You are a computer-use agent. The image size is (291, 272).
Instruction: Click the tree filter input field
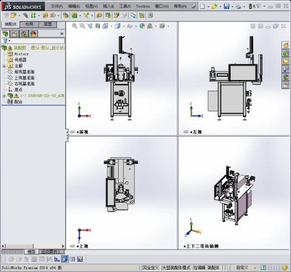pos(37,41)
